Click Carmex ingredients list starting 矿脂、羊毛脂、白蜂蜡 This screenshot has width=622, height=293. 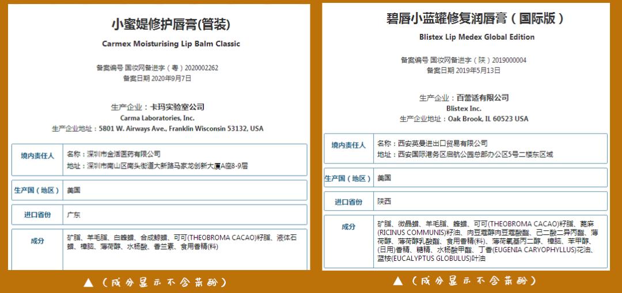pos(181,242)
